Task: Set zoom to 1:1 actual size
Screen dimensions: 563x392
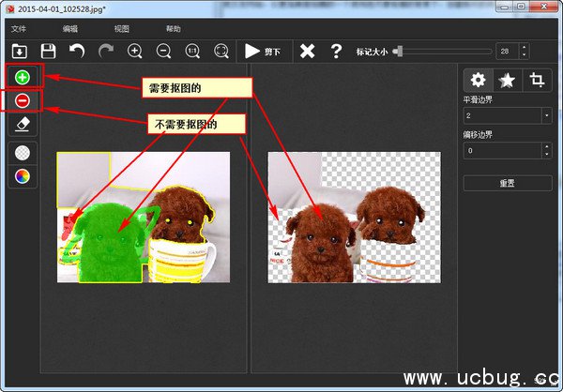Action: [192, 51]
